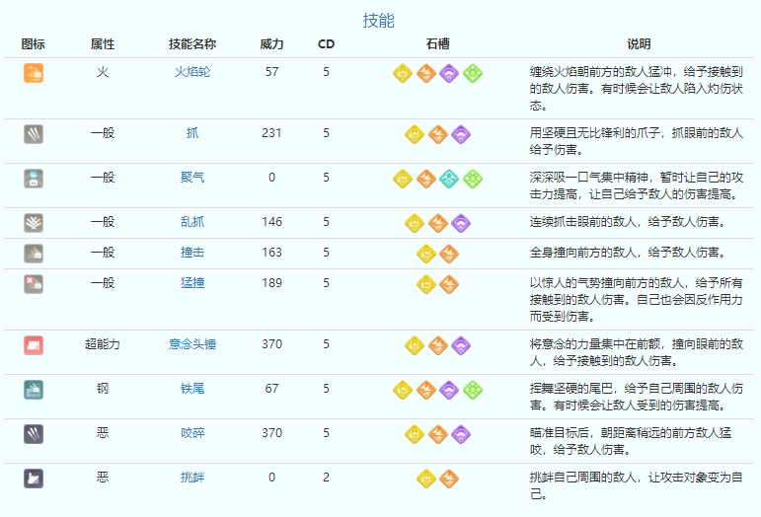Image resolution: width=761 pixels, height=517 pixels.
Task: Open the 火焰轮 skill link
Action: [x=192, y=73]
